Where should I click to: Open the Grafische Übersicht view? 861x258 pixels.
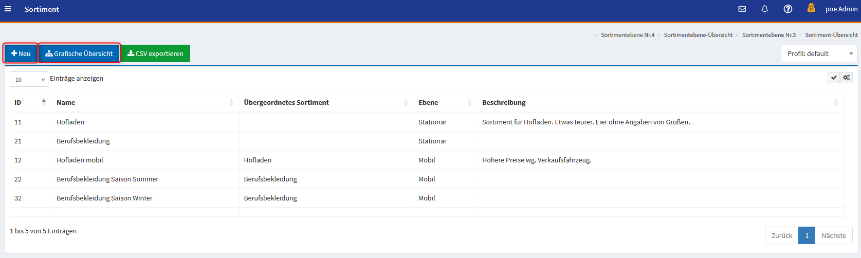click(x=79, y=53)
